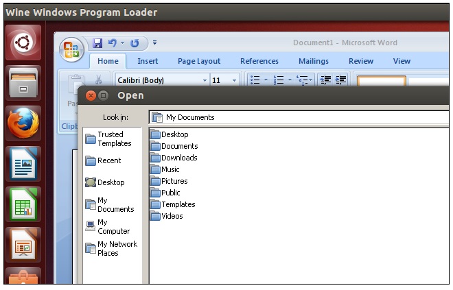This screenshot has width=453, height=290.
Task: Select the highlighted Normal style box in ribbon
Action: pos(382,81)
